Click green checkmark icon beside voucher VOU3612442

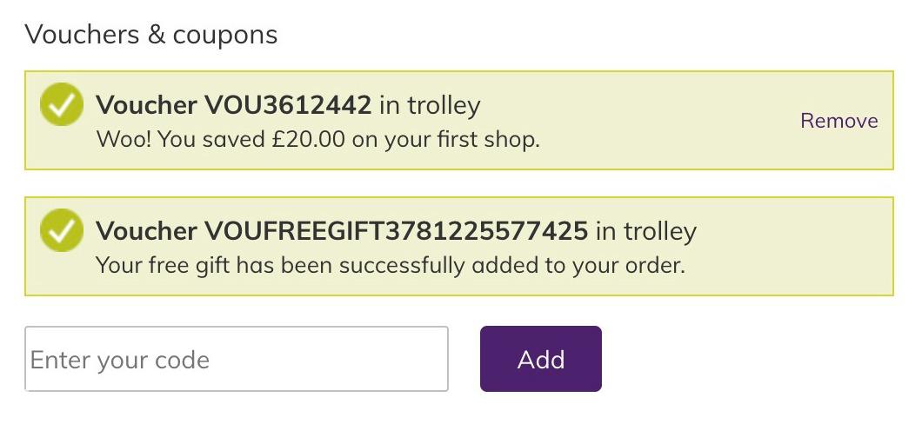(x=62, y=104)
